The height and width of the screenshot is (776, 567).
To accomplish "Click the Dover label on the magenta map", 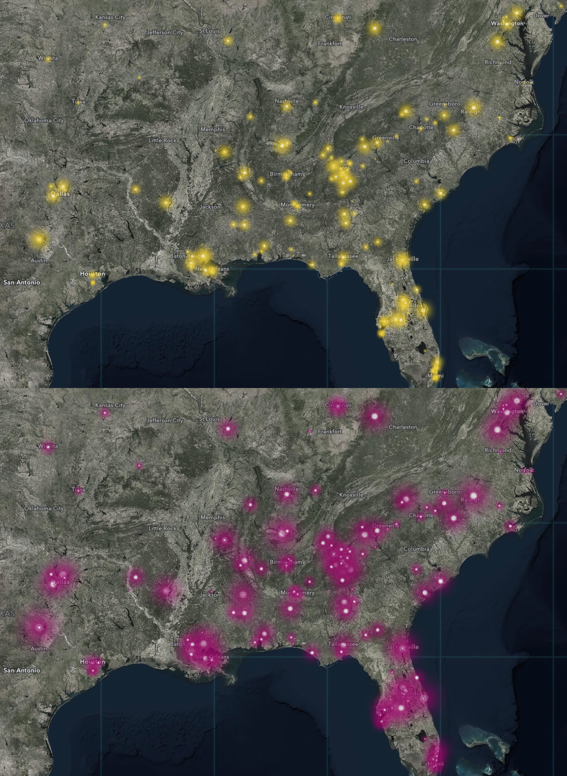I will point(541,403).
